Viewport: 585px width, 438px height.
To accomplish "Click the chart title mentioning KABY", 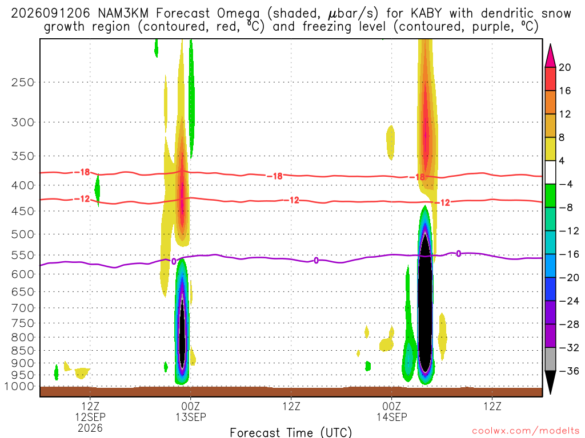I will (x=291, y=20).
